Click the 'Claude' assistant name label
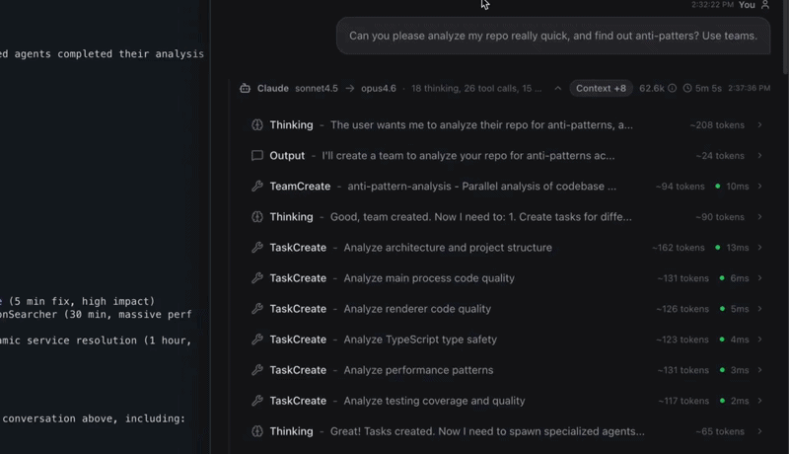Screen dimensions: 789x454 point(273,88)
